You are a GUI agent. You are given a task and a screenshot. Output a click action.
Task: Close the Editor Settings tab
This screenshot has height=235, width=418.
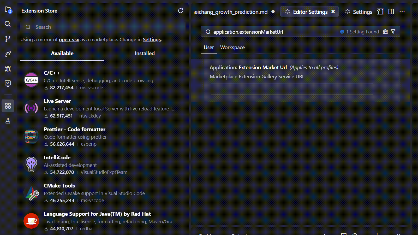coord(333,12)
